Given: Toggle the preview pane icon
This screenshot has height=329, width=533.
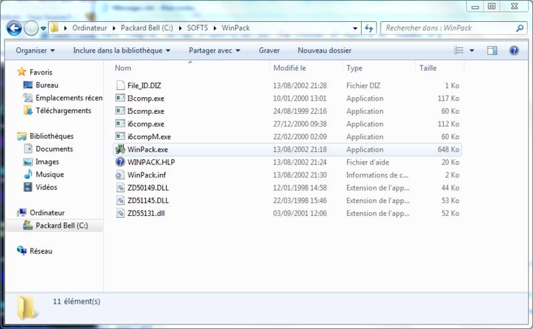Looking at the screenshot, I should point(492,51).
